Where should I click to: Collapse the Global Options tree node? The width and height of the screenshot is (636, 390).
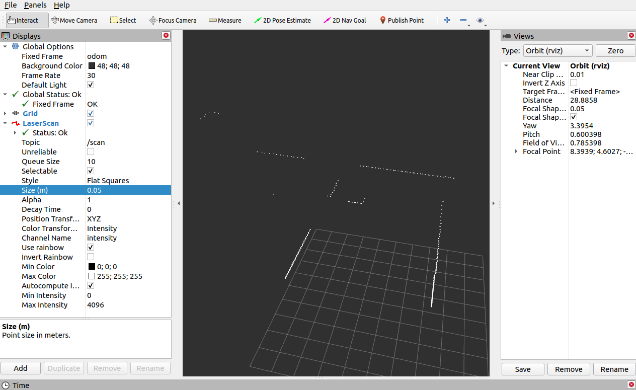click(5, 47)
